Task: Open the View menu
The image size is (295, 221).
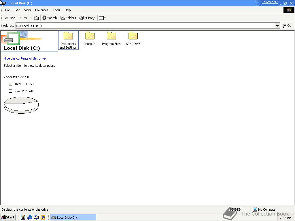Action: [x=27, y=10]
